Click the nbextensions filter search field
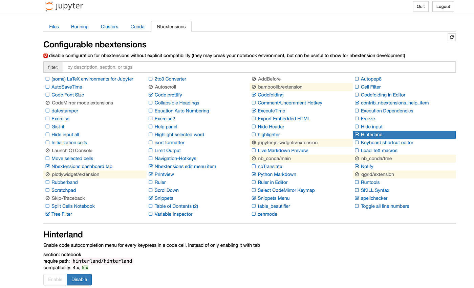 (x=259, y=67)
